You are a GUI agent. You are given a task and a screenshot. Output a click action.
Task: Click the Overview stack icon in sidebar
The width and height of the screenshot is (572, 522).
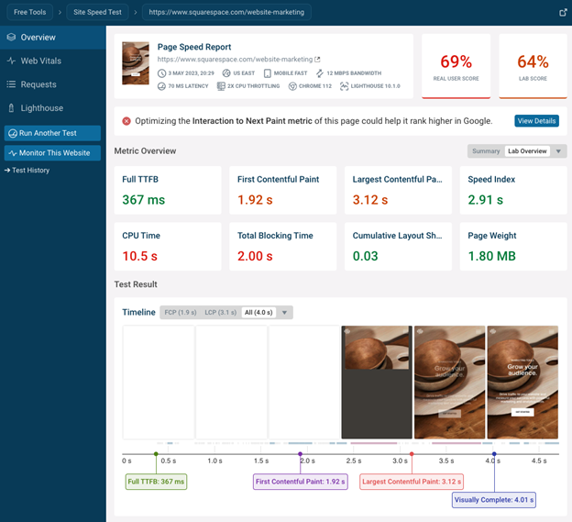tap(11, 38)
